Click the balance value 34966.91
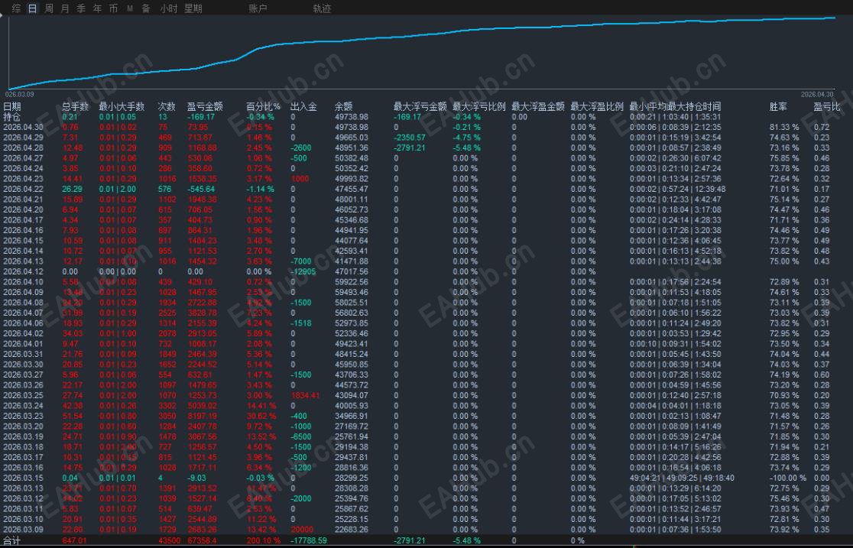The image size is (853, 548). [x=352, y=416]
